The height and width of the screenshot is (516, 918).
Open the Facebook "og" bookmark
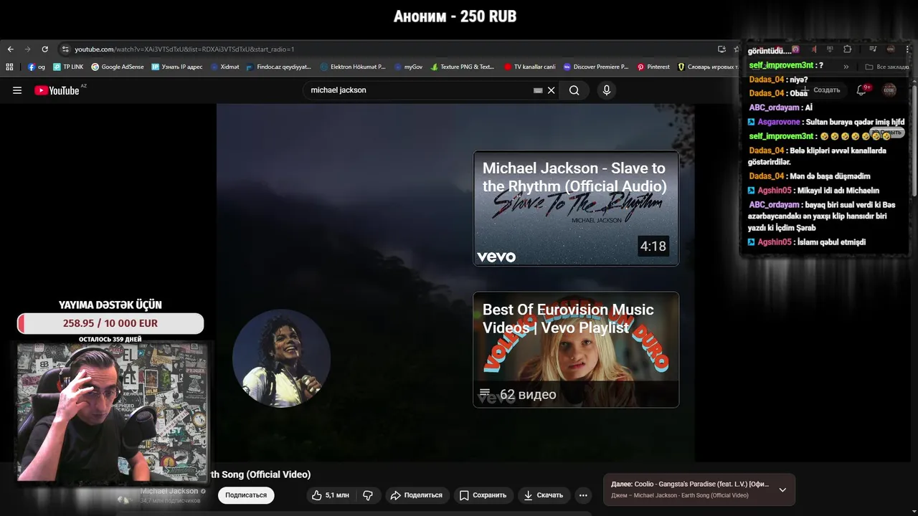tap(37, 67)
